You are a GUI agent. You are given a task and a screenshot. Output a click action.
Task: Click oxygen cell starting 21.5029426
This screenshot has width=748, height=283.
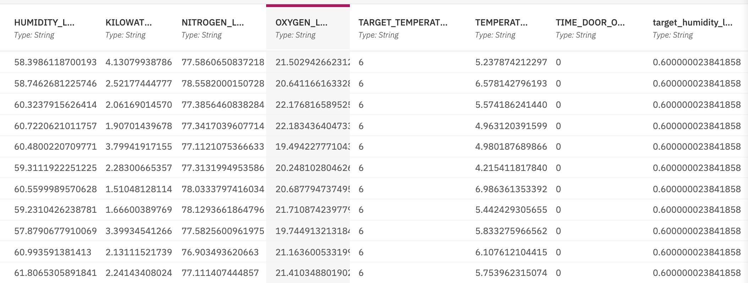(x=313, y=62)
